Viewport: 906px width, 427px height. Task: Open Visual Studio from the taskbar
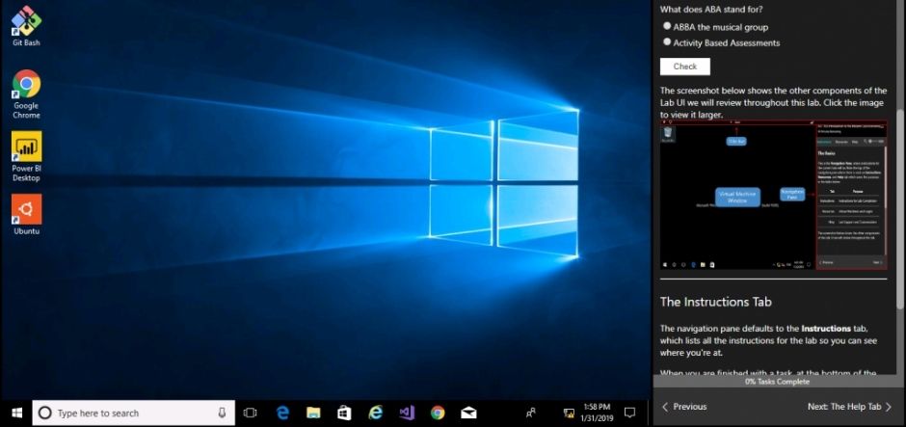coord(407,413)
